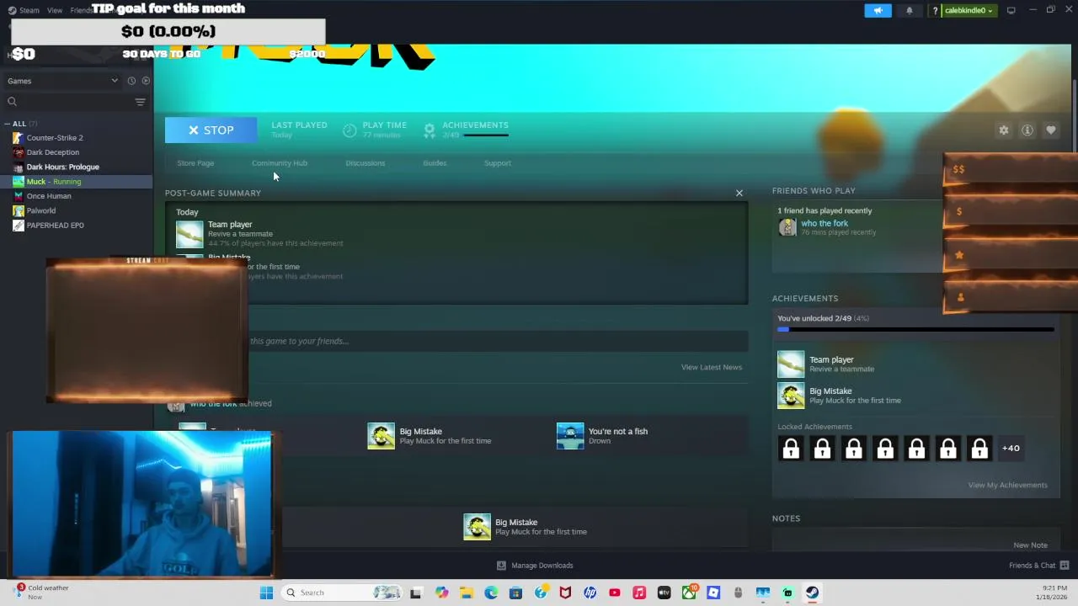The image size is (1078, 606).
Task: Open advanced library filter options icon
Action: tap(140, 102)
